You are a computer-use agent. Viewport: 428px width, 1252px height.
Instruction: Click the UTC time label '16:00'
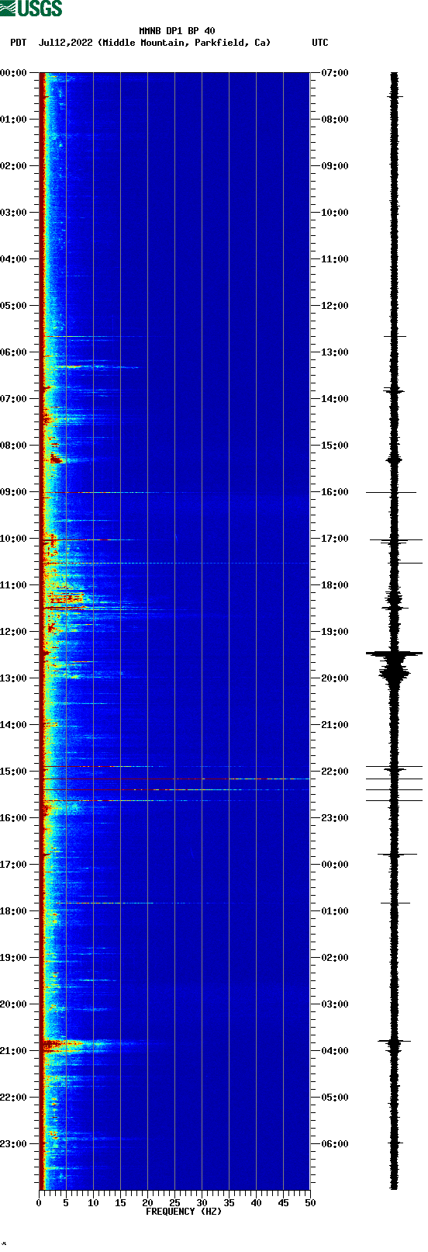[x=335, y=492]
